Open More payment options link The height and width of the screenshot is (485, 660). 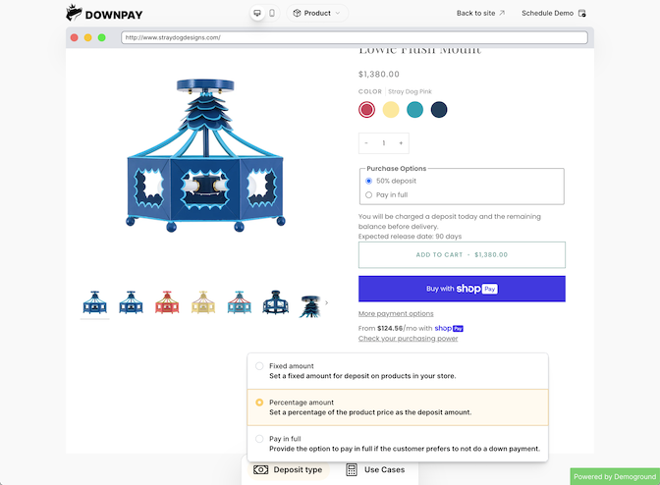396,313
